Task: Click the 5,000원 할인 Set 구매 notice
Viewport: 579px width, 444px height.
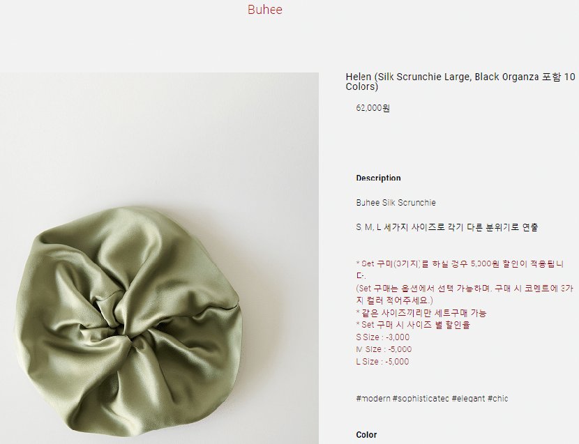Action: pyautogui.click(x=460, y=270)
